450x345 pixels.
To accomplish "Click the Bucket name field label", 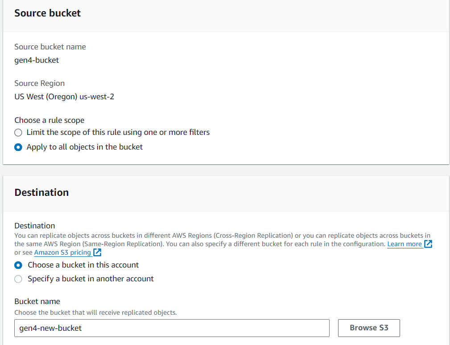I will pyautogui.click(x=37, y=301).
